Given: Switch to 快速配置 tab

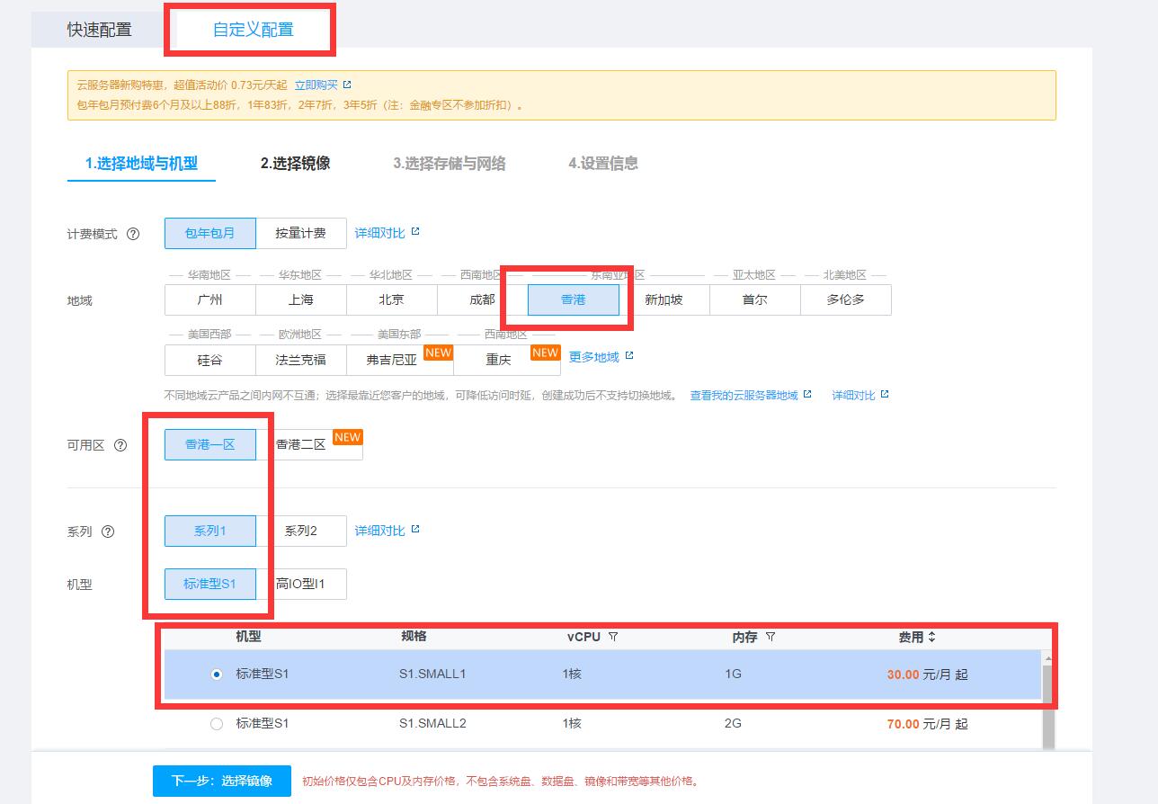Looking at the screenshot, I should pyautogui.click(x=99, y=29).
